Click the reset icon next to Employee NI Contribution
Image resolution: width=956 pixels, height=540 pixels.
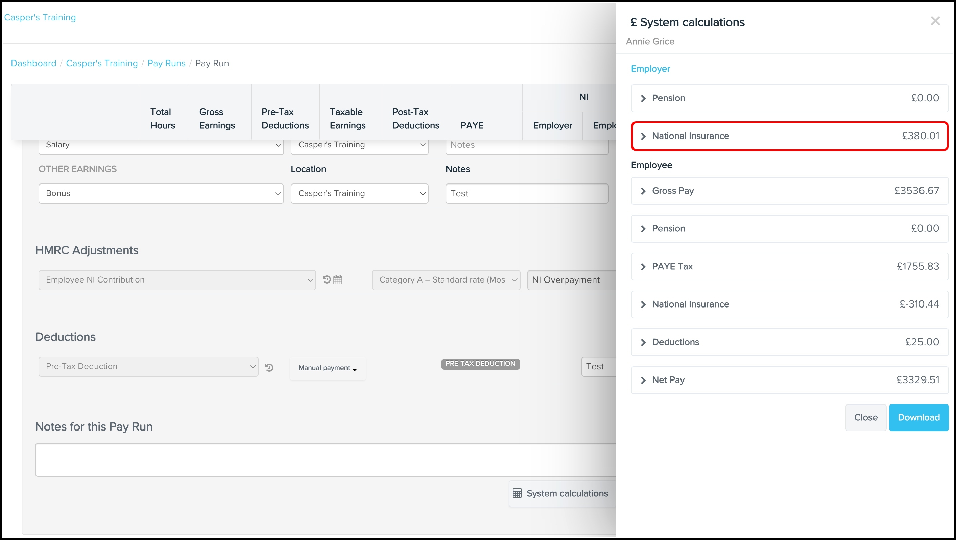coord(327,279)
